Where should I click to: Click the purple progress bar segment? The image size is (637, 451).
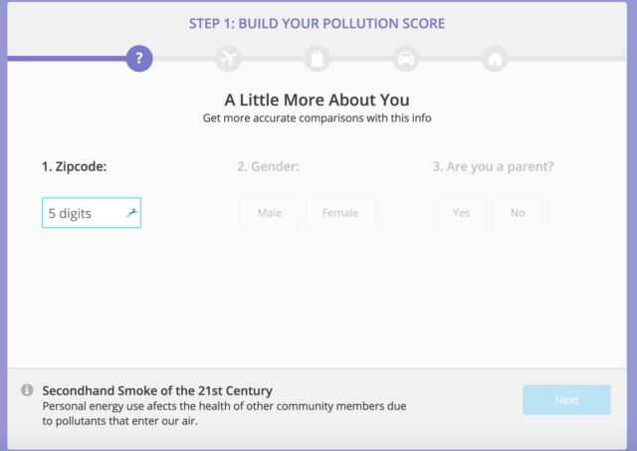pyautogui.click(x=66, y=59)
